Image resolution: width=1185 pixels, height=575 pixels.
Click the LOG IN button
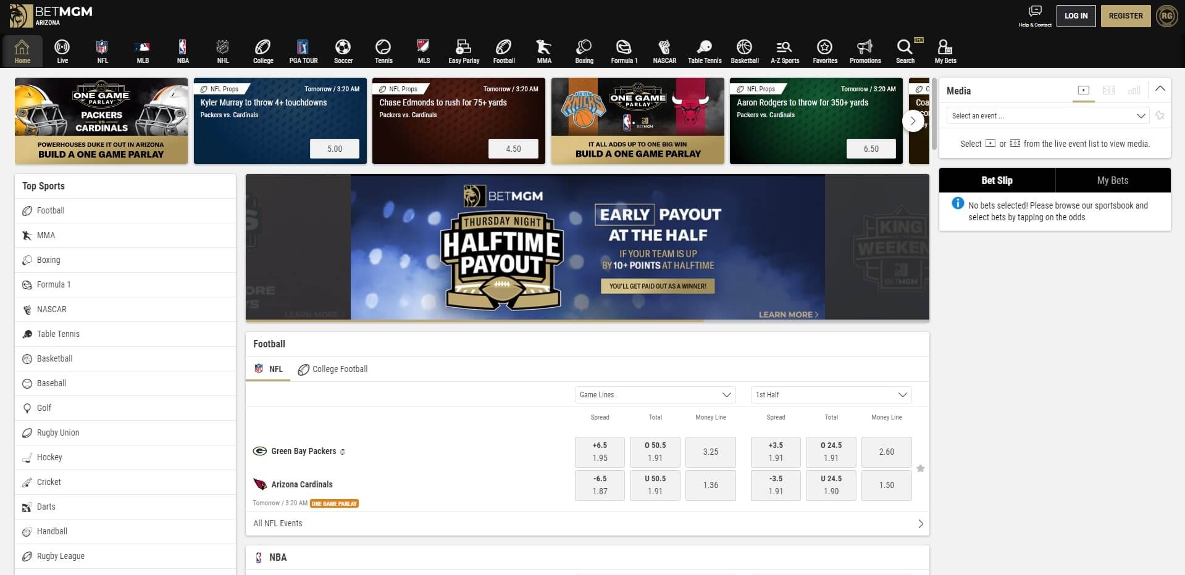point(1076,15)
